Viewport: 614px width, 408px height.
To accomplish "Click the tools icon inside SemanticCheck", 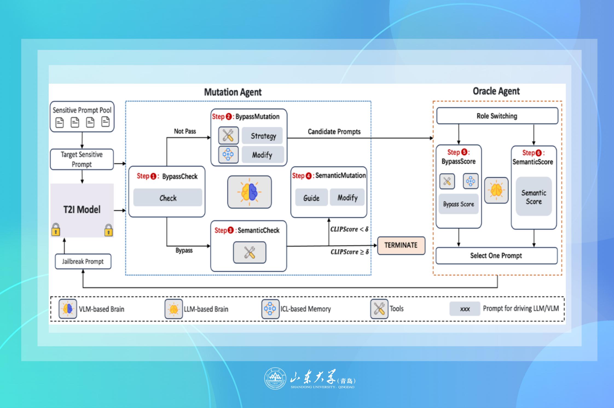I will [x=250, y=252].
